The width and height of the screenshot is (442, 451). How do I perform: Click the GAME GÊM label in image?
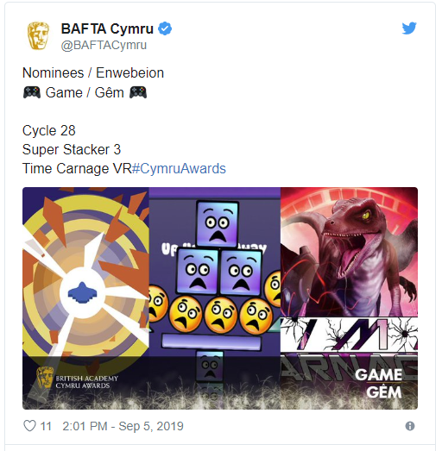click(x=379, y=384)
